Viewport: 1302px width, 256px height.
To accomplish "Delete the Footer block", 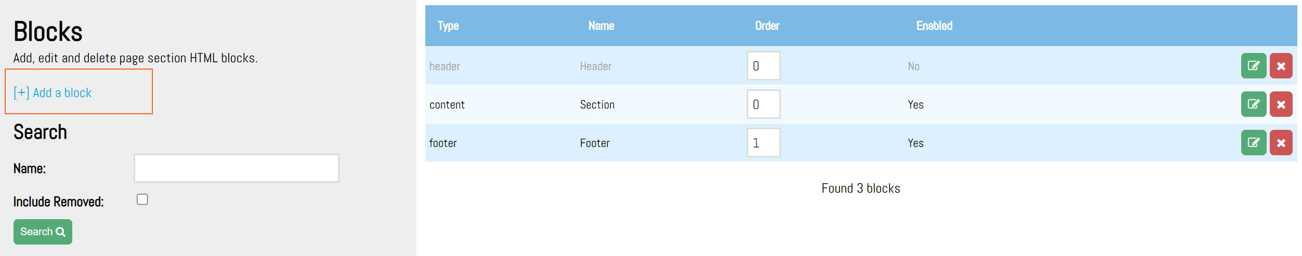I will pos(1281,143).
